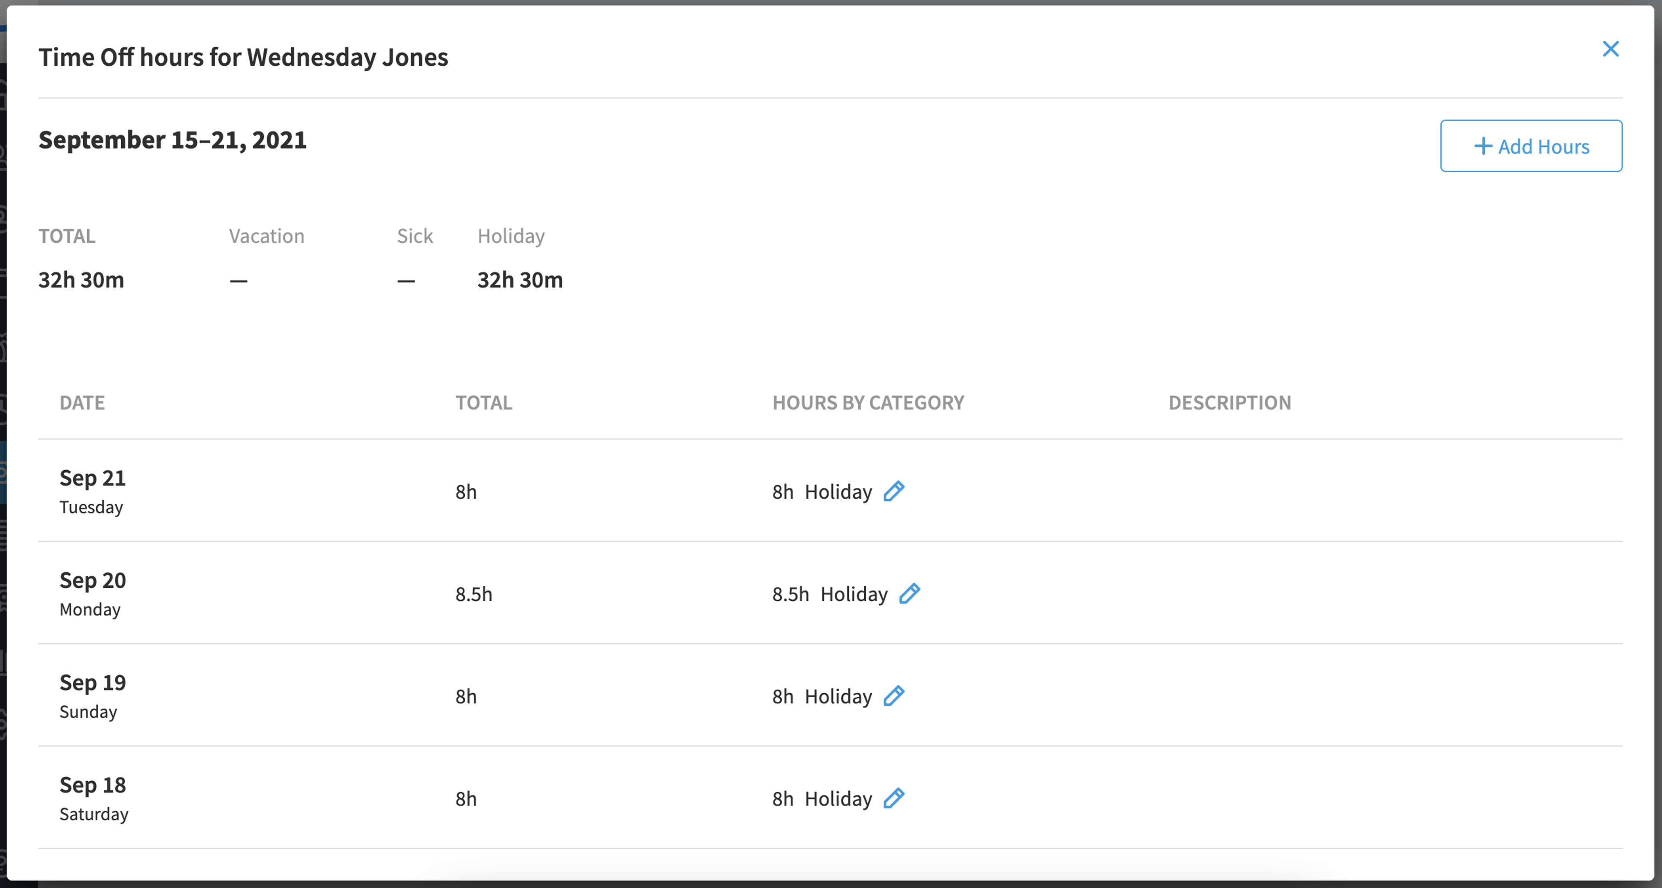The width and height of the screenshot is (1662, 888).
Task: Click the HOURS BY CATEGORY column header
Action: click(x=868, y=403)
